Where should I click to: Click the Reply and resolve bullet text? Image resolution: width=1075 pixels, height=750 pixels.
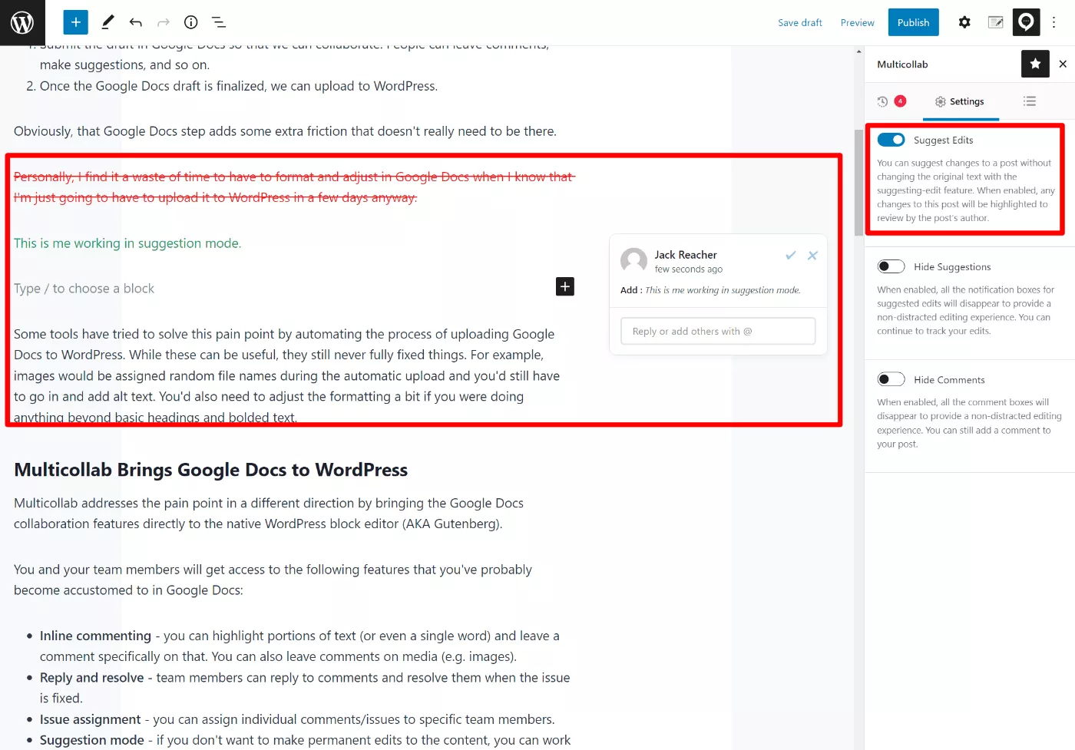(x=305, y=688)
